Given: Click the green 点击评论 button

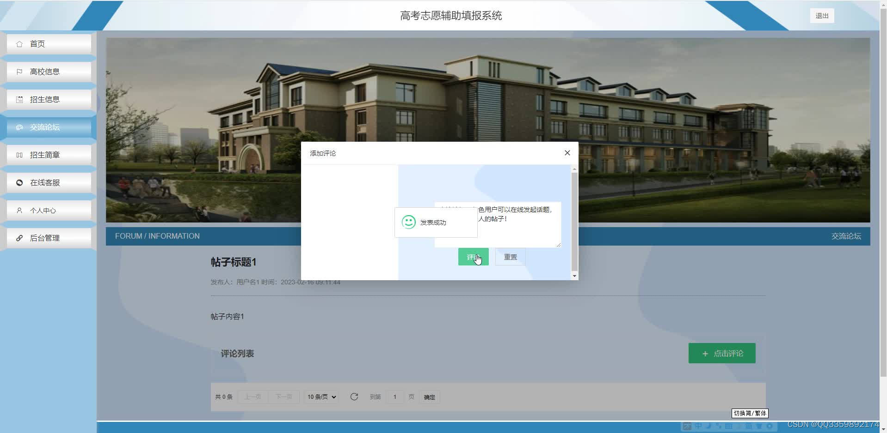Looking at the screenshot, I should click(x=722, y=353).
